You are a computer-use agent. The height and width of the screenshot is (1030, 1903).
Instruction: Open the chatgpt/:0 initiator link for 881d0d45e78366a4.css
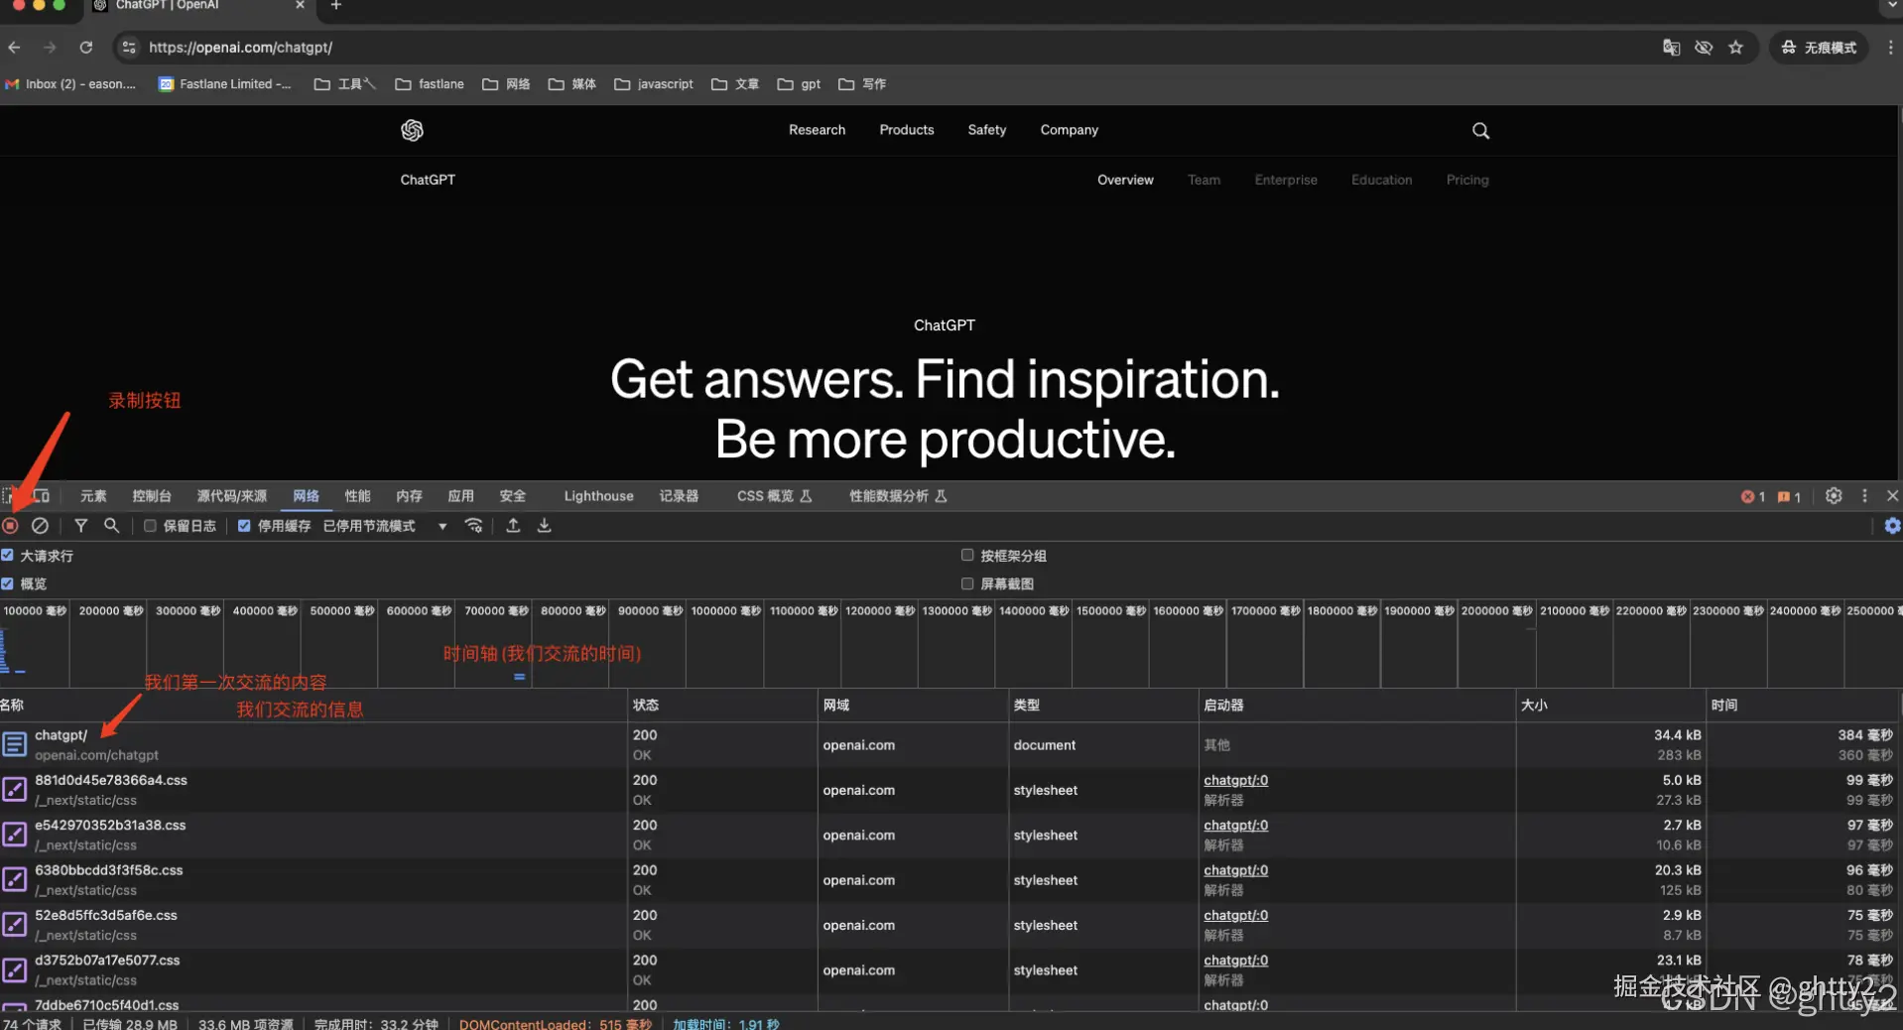coord(1236,780)
